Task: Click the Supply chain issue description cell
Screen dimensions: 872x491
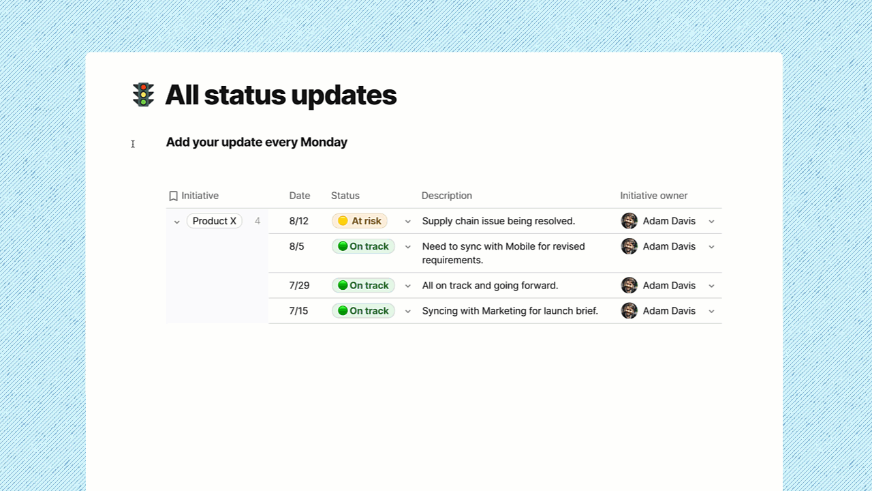Action: [498, 221]
